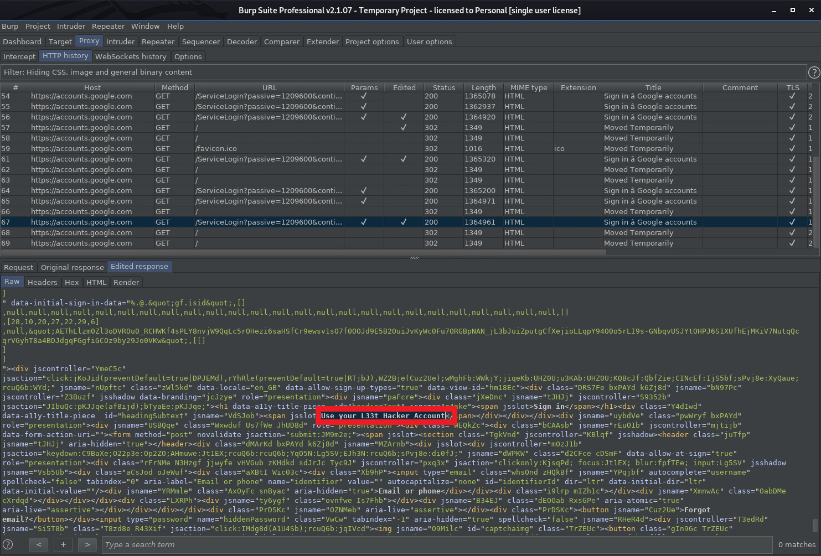The height and width of the screenshot is (556, 821).
Task: Click the TLS checkmark in row 68
Action: [792, 232]
